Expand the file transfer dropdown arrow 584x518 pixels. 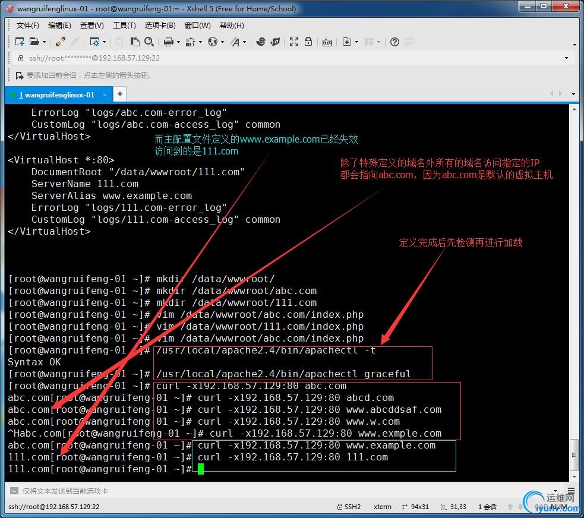click(x=200, y=42)
